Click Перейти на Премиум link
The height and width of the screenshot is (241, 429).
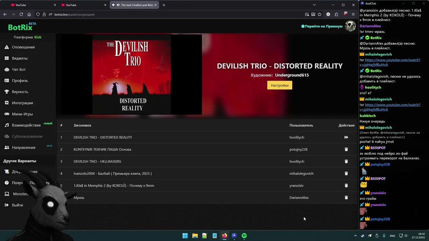point(322,26)
